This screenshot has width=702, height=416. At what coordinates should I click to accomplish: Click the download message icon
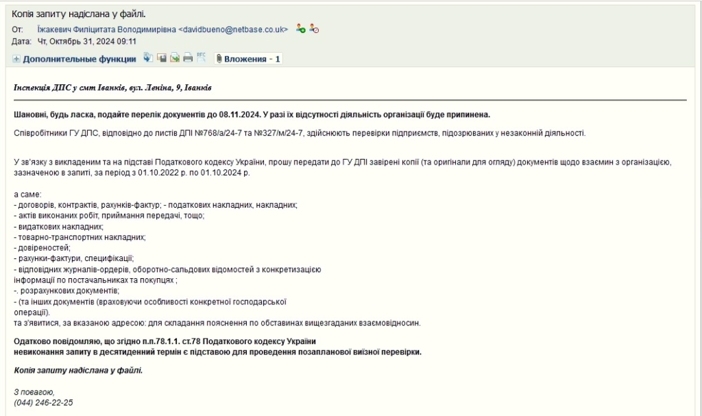point(149,58)
